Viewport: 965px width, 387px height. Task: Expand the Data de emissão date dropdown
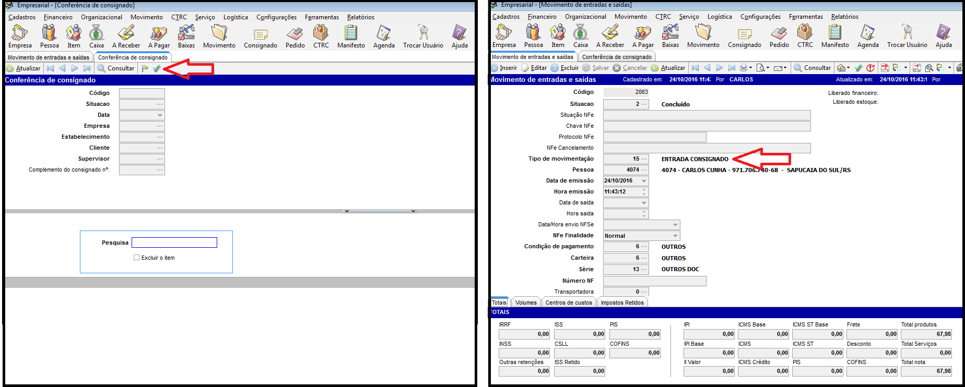coord(644,181)
